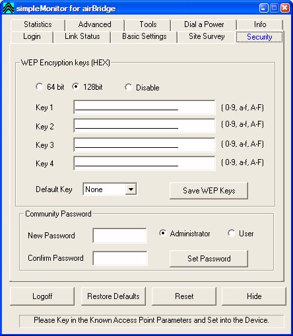The image size is (293, 336).
Task: Click the Key 1 input field
Action: pos(145,107)
